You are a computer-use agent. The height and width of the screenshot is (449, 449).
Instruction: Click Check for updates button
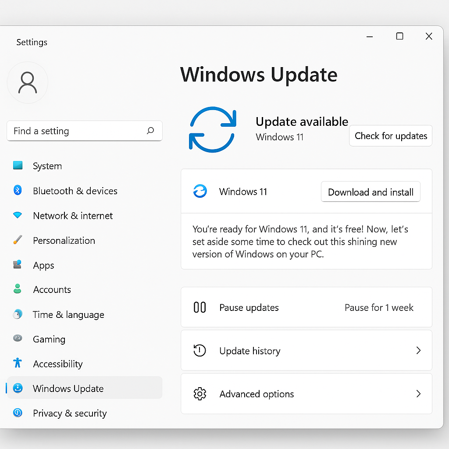391,136
